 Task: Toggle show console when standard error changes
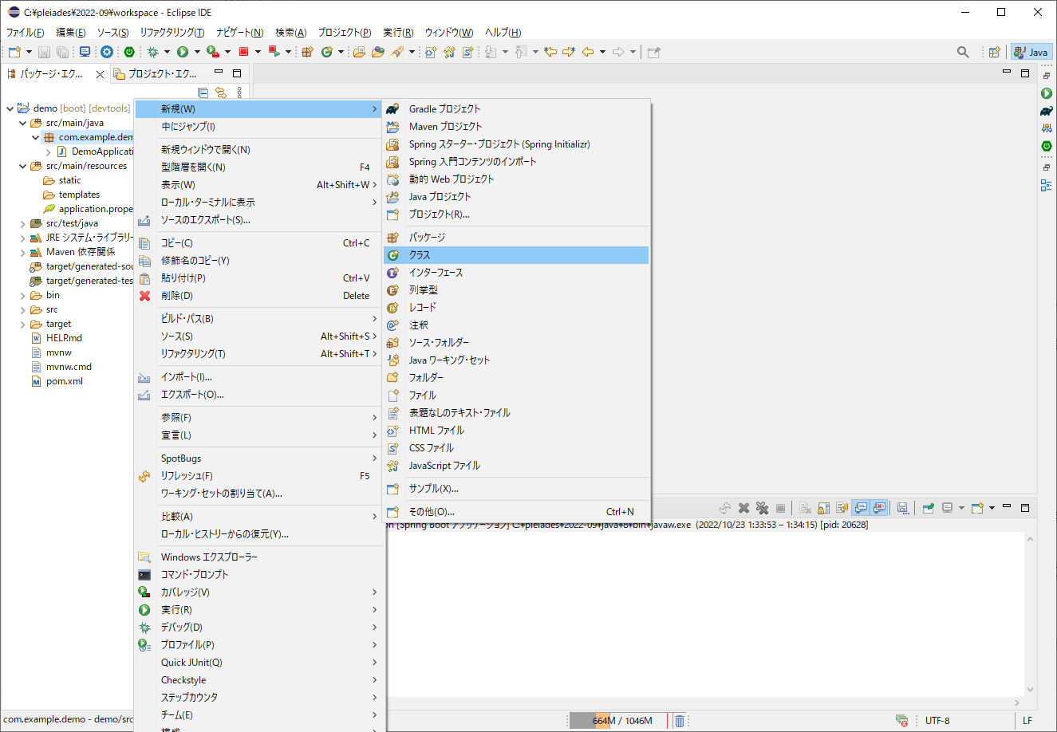pos(879,508)
